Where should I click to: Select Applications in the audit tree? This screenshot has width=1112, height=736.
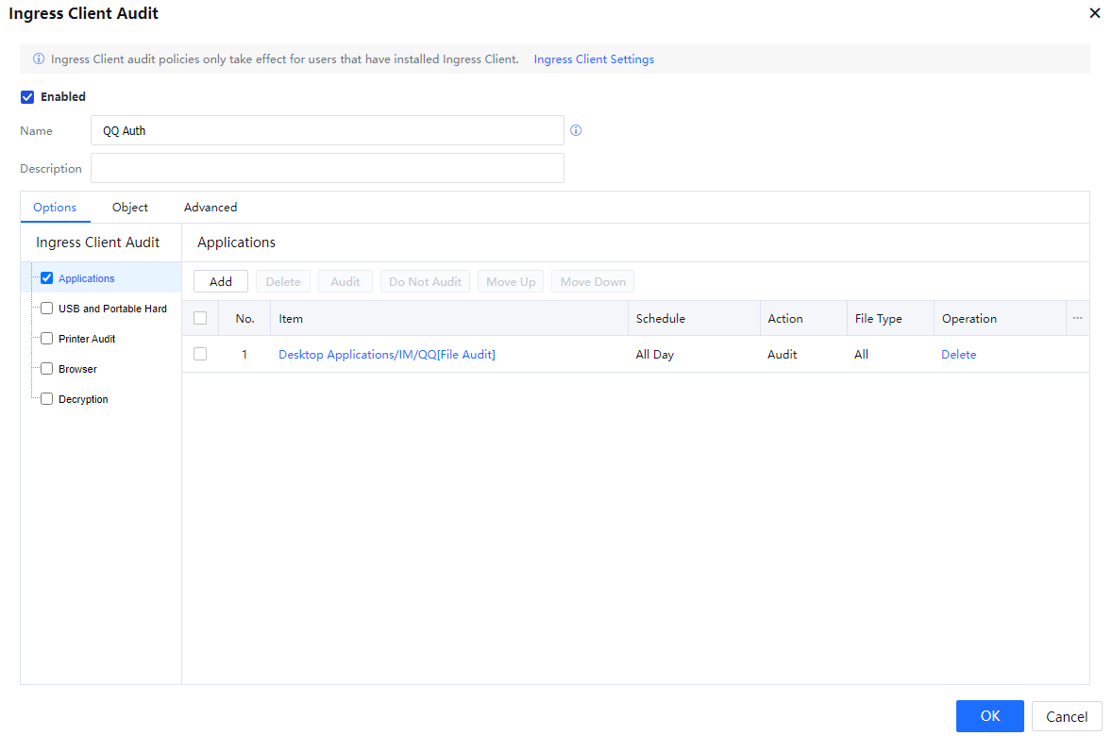[x=87, y=278]
